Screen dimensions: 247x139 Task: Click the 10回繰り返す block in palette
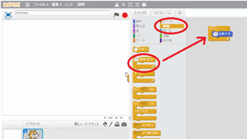144,63
